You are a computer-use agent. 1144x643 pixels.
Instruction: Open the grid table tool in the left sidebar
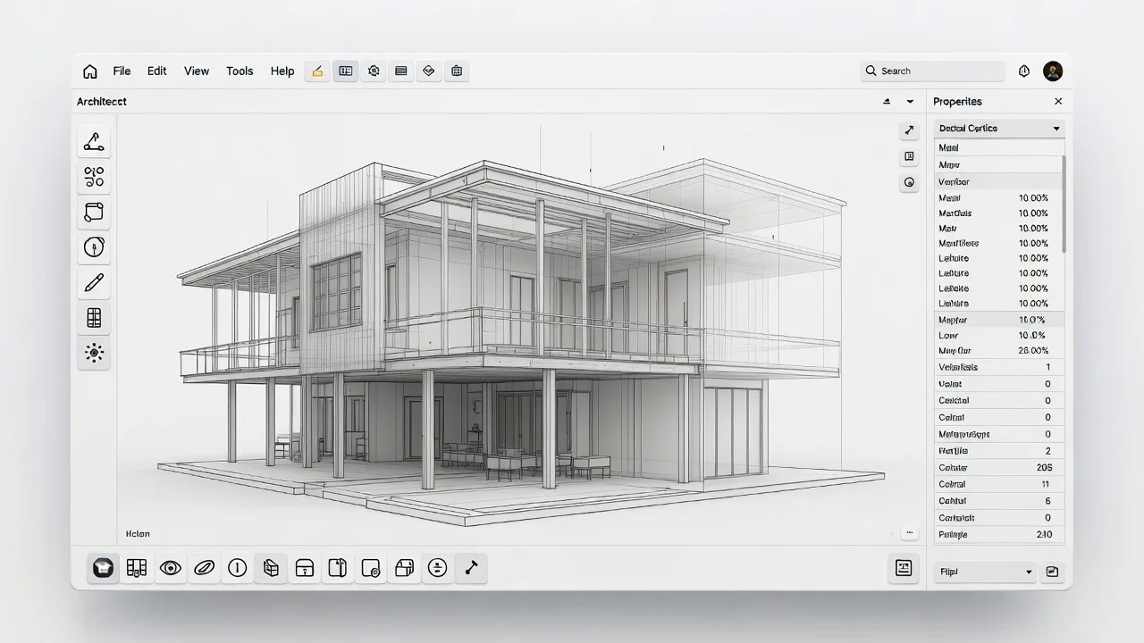point(94,317)
